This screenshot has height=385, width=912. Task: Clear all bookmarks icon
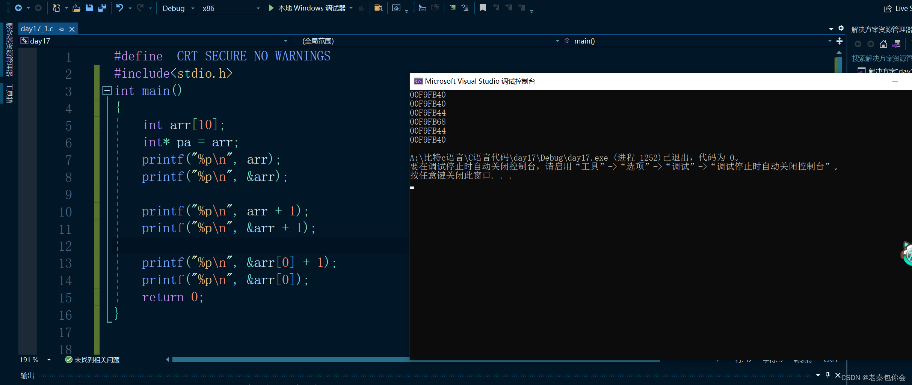(522, 8)
